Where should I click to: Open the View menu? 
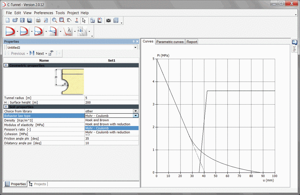pos(27,13)
